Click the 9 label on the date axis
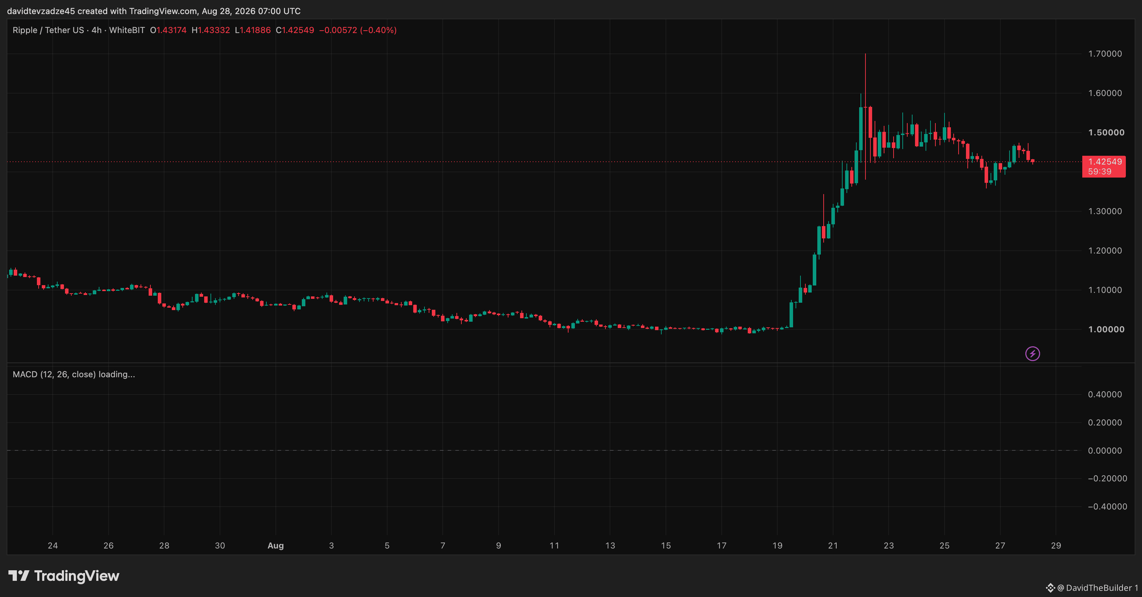This screenshot has height=597, width=1142. pos(499,546)
